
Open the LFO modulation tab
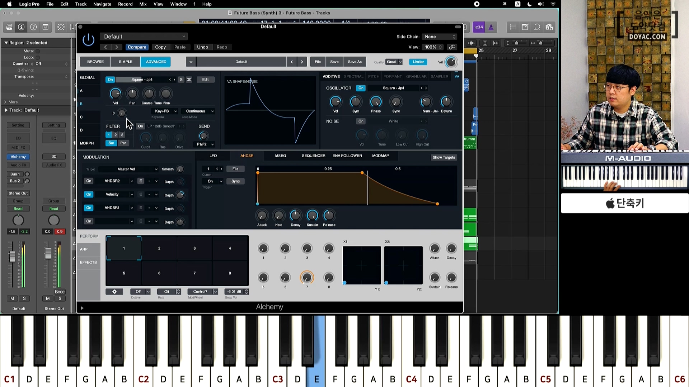pyautogui.click(x=213, y=156)
